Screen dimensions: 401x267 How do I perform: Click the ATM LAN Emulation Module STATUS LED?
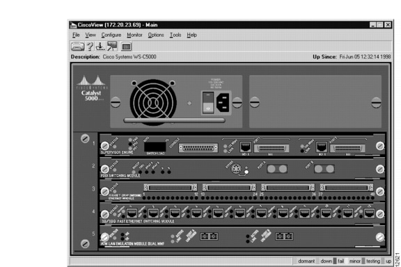pos(115,238)
